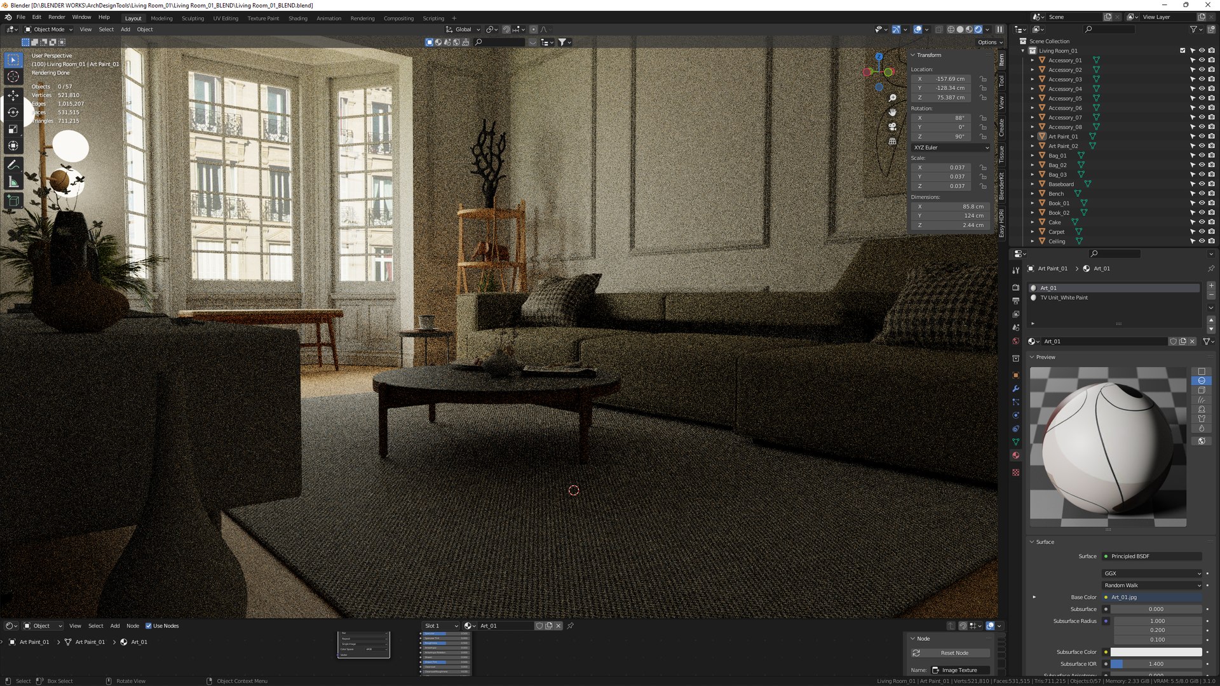Open the Object Mode dropdown
Viewport: 1220px width, 686px height.
(49, 29)
